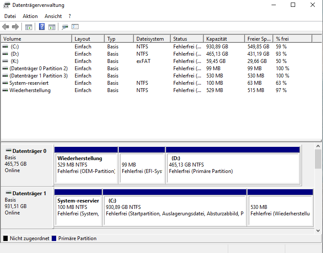323x253 pixels.
Task: Click the drive icon next to (D:)
Action: [5, 54]
